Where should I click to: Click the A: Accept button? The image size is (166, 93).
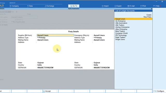(50, 91)
